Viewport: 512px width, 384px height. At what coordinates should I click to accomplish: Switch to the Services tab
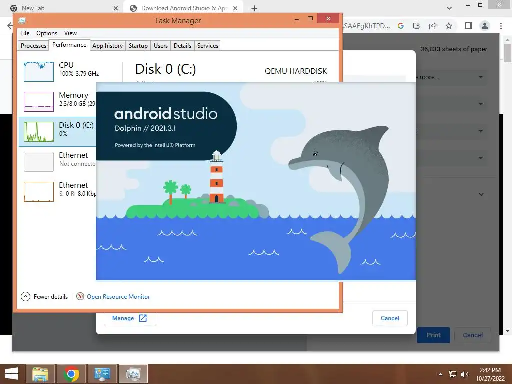click(207, 45)
